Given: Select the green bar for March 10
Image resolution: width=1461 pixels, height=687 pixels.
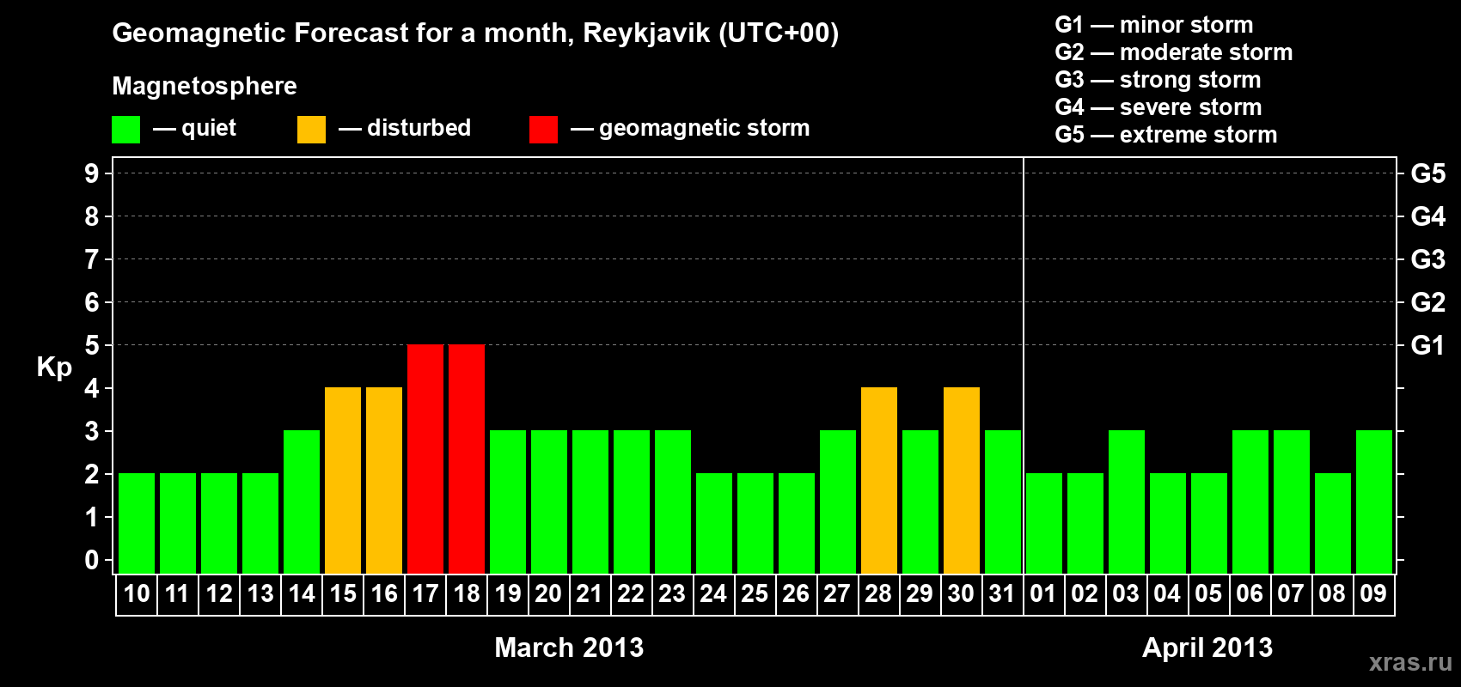Looking at the screenshot, I should [137, 523].
